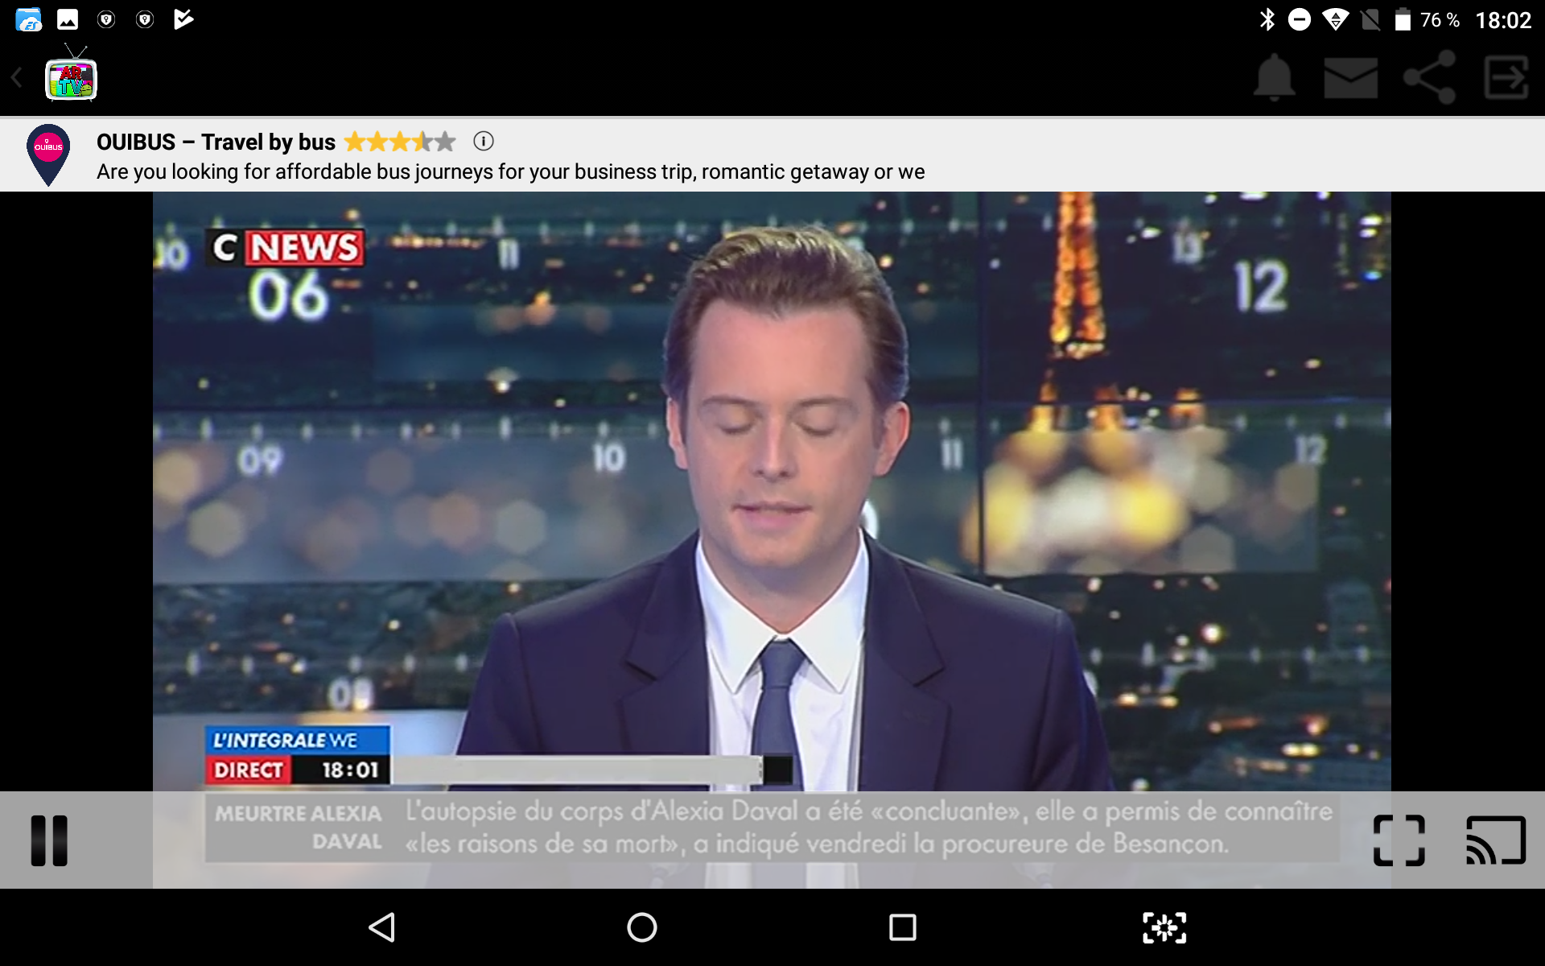The image size is (1545, 966).
Task: Open the mail envelope icon
Action: point(1350,77)
